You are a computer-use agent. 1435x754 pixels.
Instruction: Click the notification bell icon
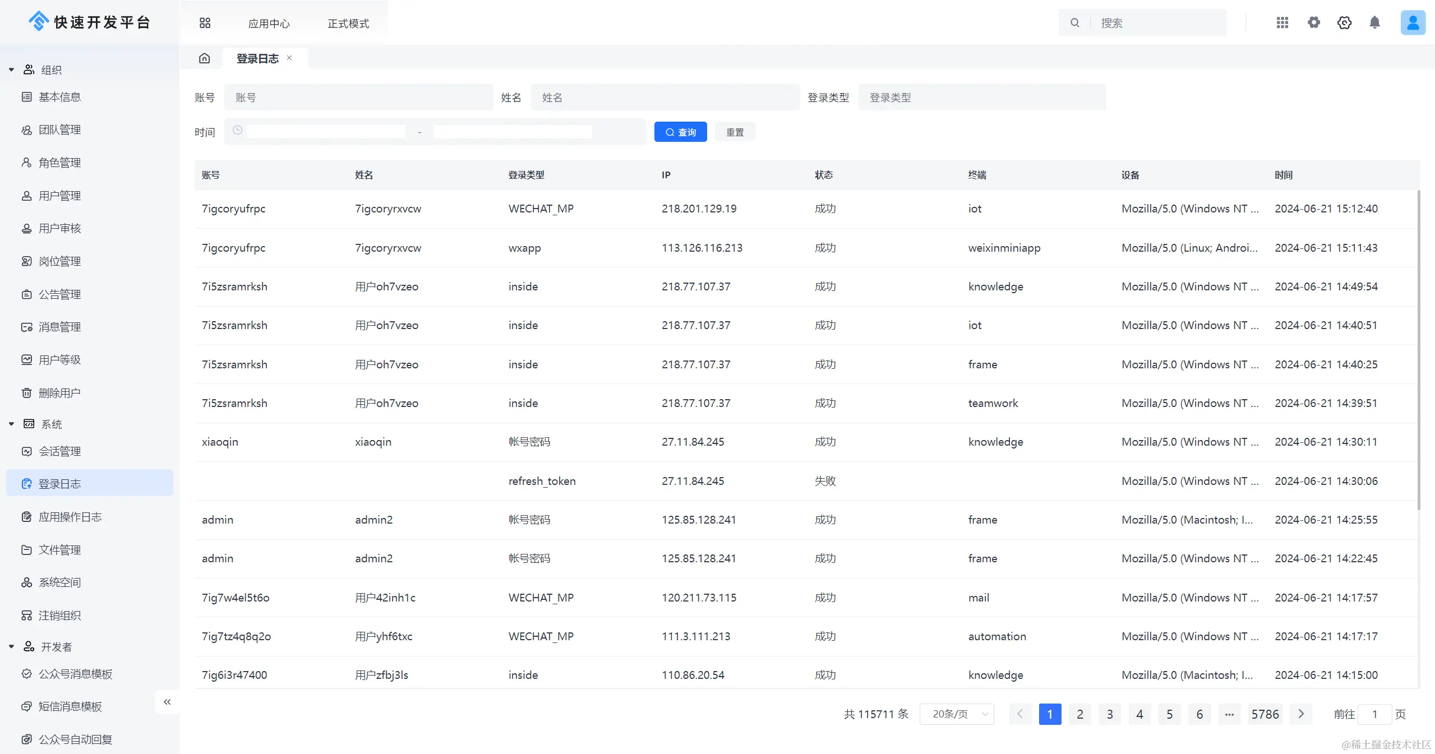coord(1374,22)
